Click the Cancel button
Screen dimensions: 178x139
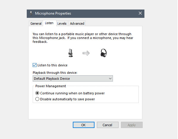click(x=108, y=125)
